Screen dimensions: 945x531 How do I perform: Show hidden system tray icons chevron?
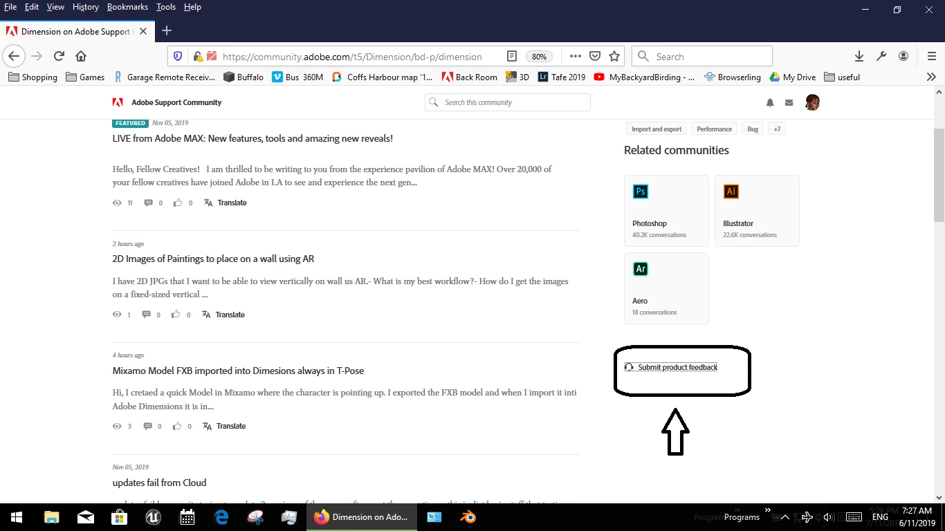coord(785,517)
